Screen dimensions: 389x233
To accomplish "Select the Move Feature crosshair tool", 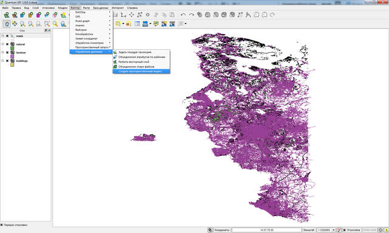I will click(131, 15).
